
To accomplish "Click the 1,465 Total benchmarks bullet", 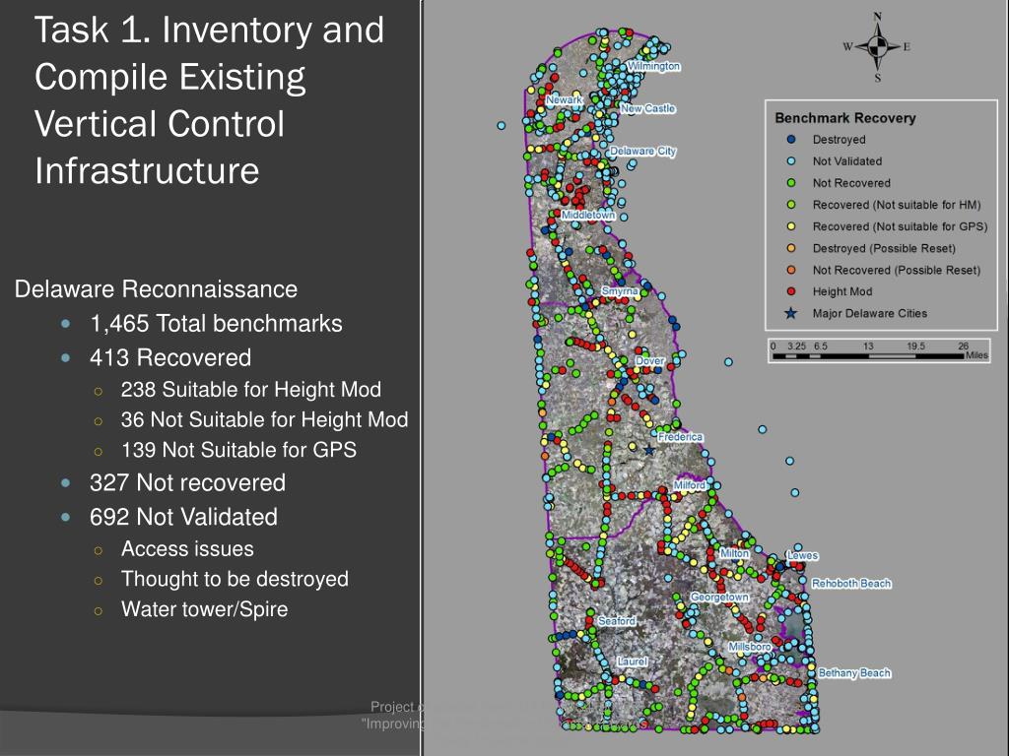I will 216,323.
